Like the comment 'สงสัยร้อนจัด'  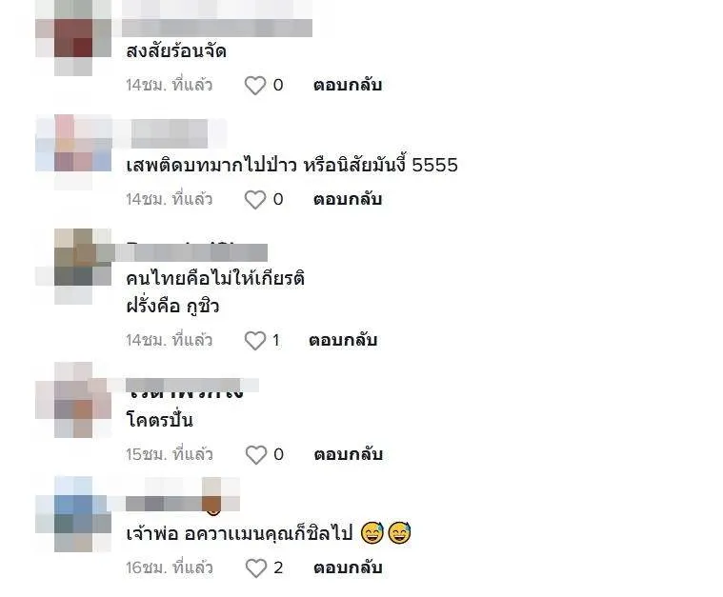[255, 86]
